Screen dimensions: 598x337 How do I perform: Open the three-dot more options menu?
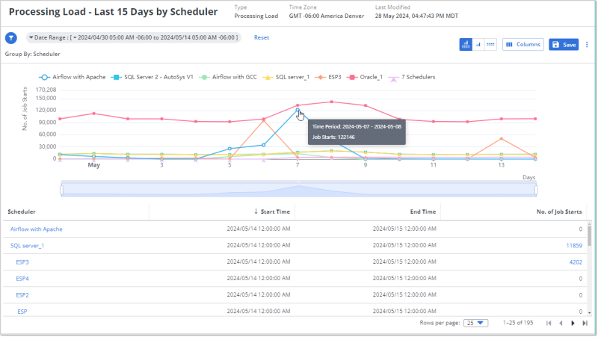[587, 45]
